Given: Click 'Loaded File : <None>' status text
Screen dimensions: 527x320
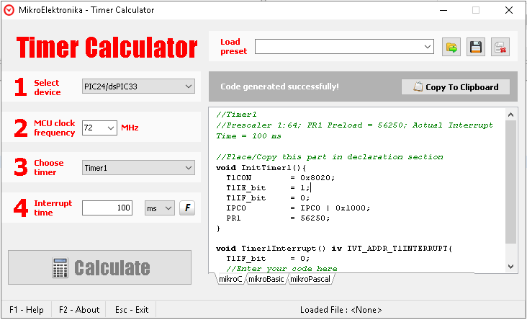Looking at the screenshot, I should pyautogui.click(x=341, y=310).
